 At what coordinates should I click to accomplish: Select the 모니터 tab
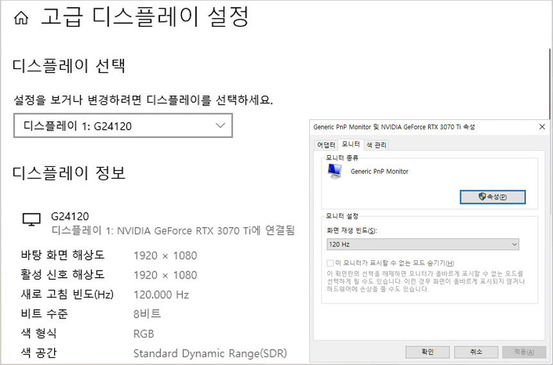click(x=350, y=144)
